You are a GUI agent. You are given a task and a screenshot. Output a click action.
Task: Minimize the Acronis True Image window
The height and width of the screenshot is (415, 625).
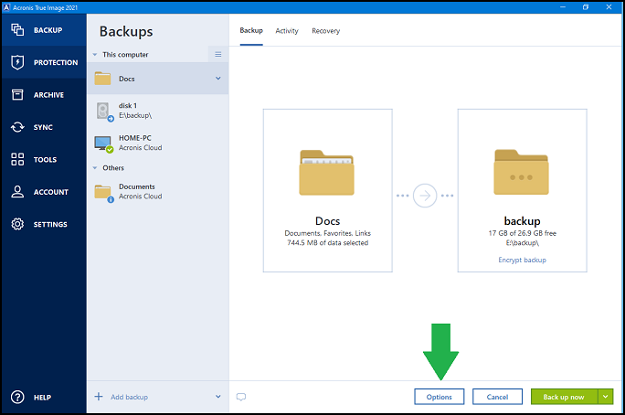[x=563, y=6]
